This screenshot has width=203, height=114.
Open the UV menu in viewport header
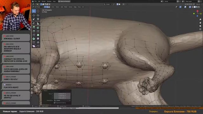(x=83, y=7)
